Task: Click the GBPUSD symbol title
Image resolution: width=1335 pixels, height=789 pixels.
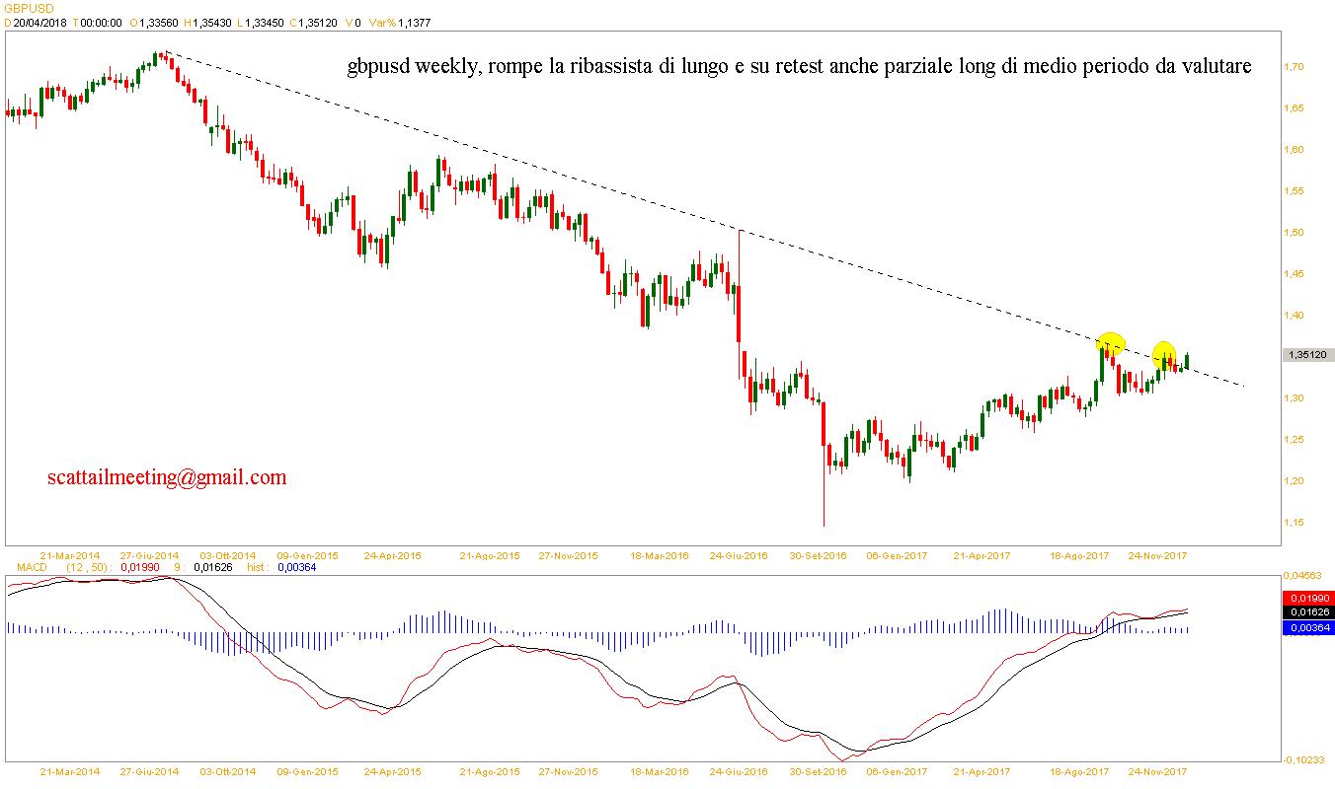Action: 29,8
